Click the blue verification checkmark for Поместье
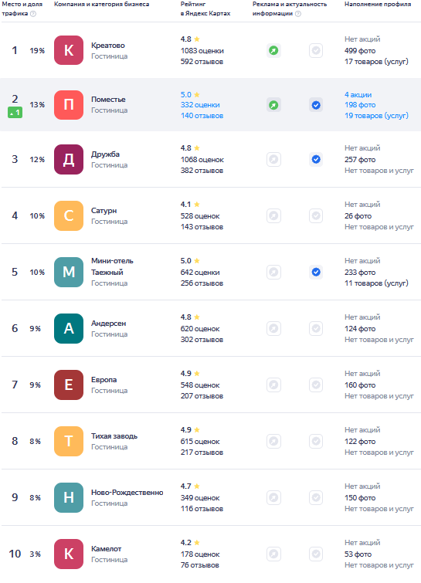 (x=316, y=105)
